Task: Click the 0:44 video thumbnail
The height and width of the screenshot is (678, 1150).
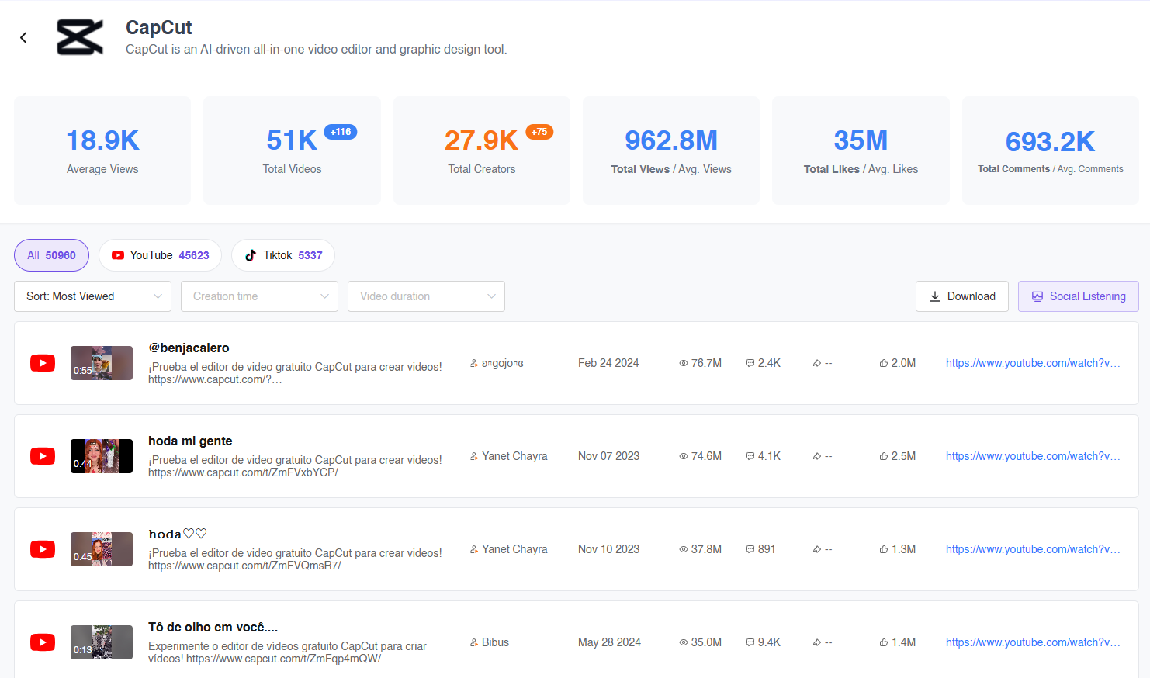Action: pos(102,456)
